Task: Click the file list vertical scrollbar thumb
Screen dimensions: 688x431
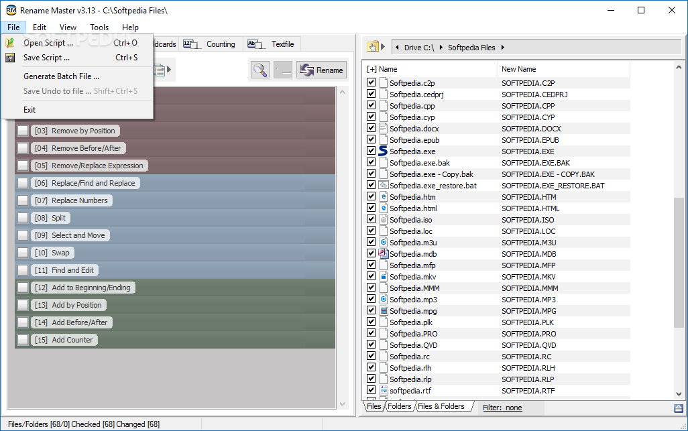Action: (x=679, y=262)
